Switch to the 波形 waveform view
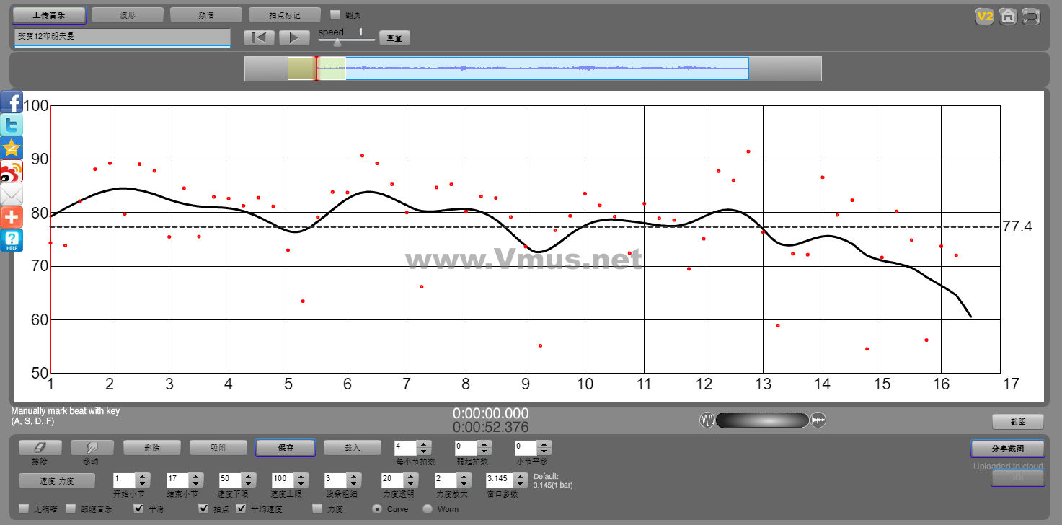The height and width of the screenshot is (525, 1062). click(x=127, y=14)
